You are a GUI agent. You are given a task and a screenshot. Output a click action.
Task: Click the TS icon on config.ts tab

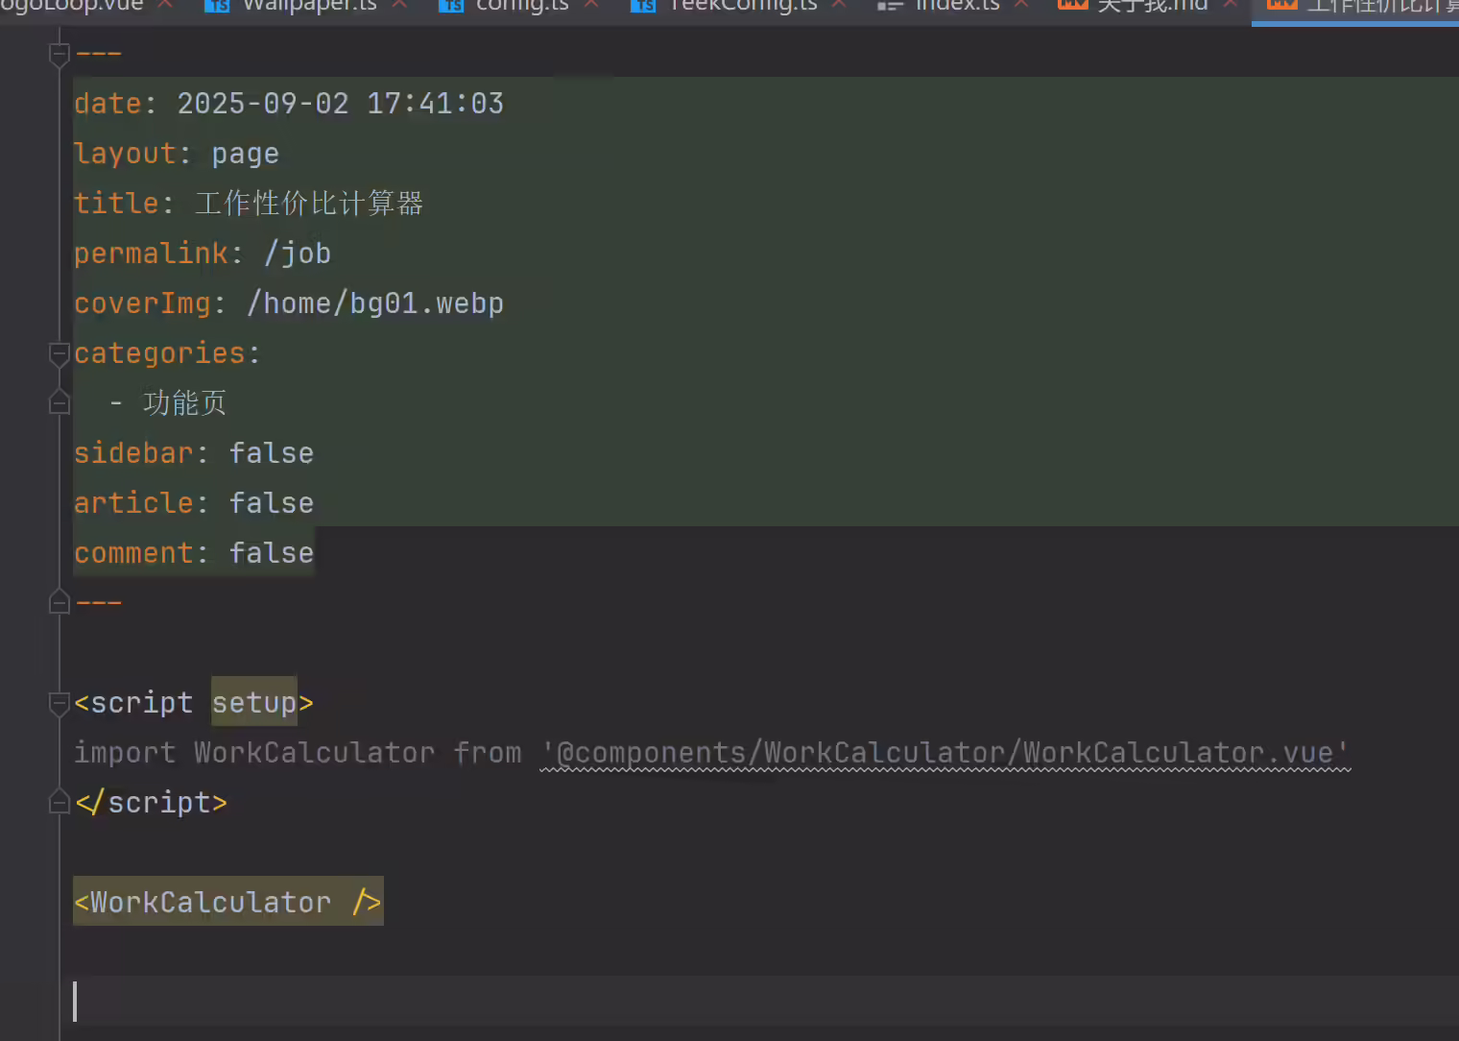point(451,5)
